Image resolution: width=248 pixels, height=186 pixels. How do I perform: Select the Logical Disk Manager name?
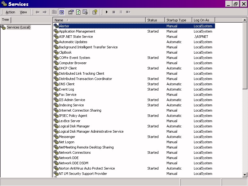point(74,126)
